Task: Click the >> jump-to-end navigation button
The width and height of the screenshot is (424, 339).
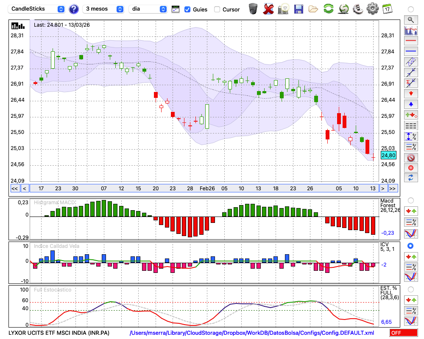Action: click(x=393, y=189)
